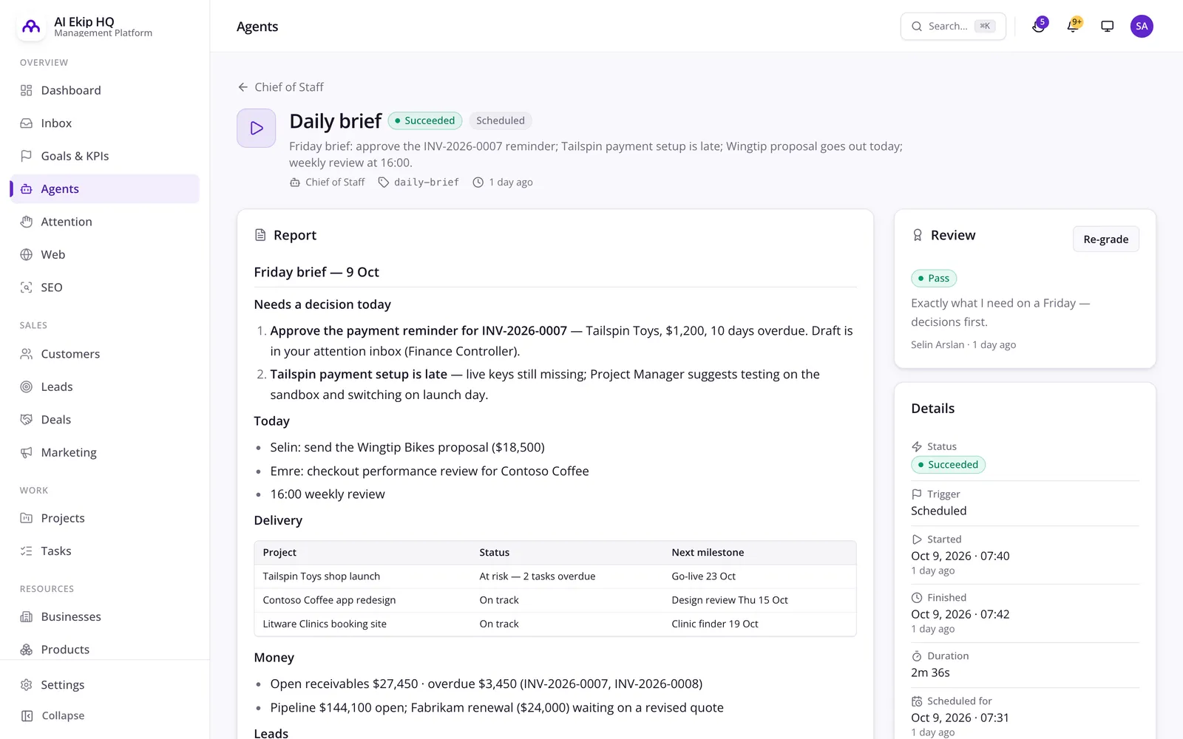Focus the Search field
The width and height of the screenshot is (1183, 739).
coord(953,27)
